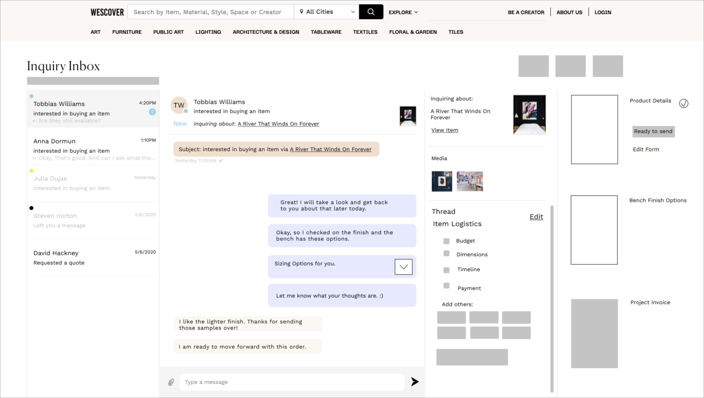
Task: Click the Project Invoice preview
Action: coord(594,334)
